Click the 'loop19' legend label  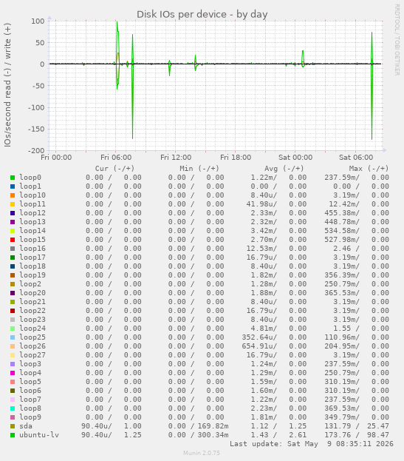point(32,275)
